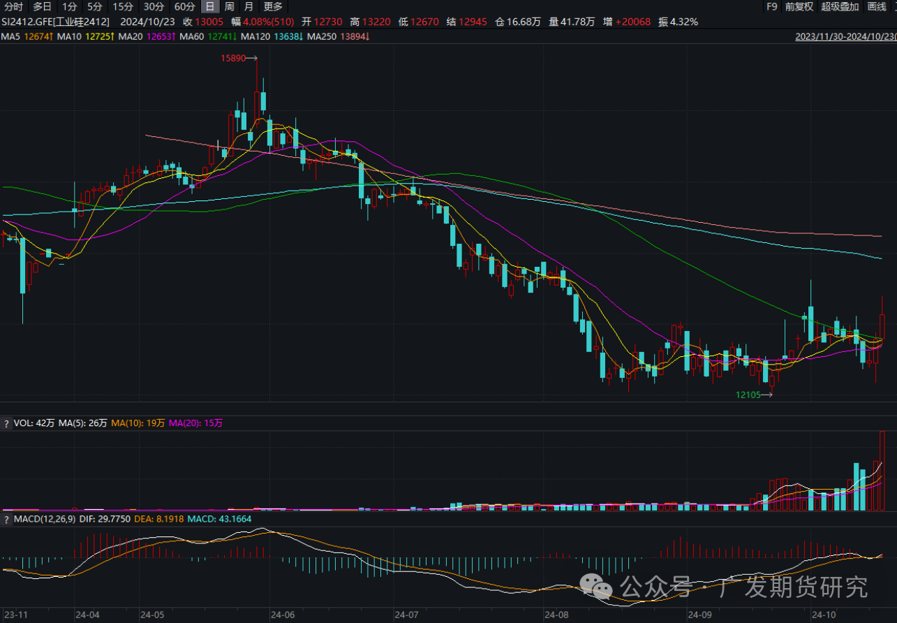Click the open interest 仓 16.68万
The height and width of the screenshot is (623, 897).
(x=517, y=22)
